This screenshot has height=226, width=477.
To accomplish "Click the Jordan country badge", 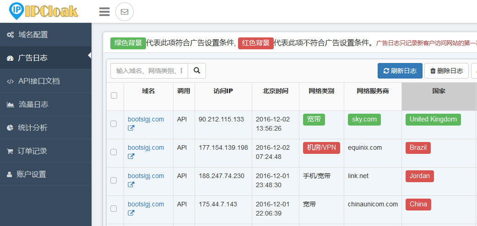I will pyautogui.click(x=419, y=176).
